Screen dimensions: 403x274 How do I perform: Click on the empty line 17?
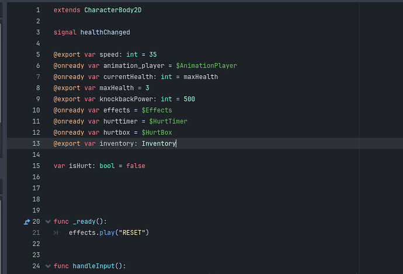175,188
